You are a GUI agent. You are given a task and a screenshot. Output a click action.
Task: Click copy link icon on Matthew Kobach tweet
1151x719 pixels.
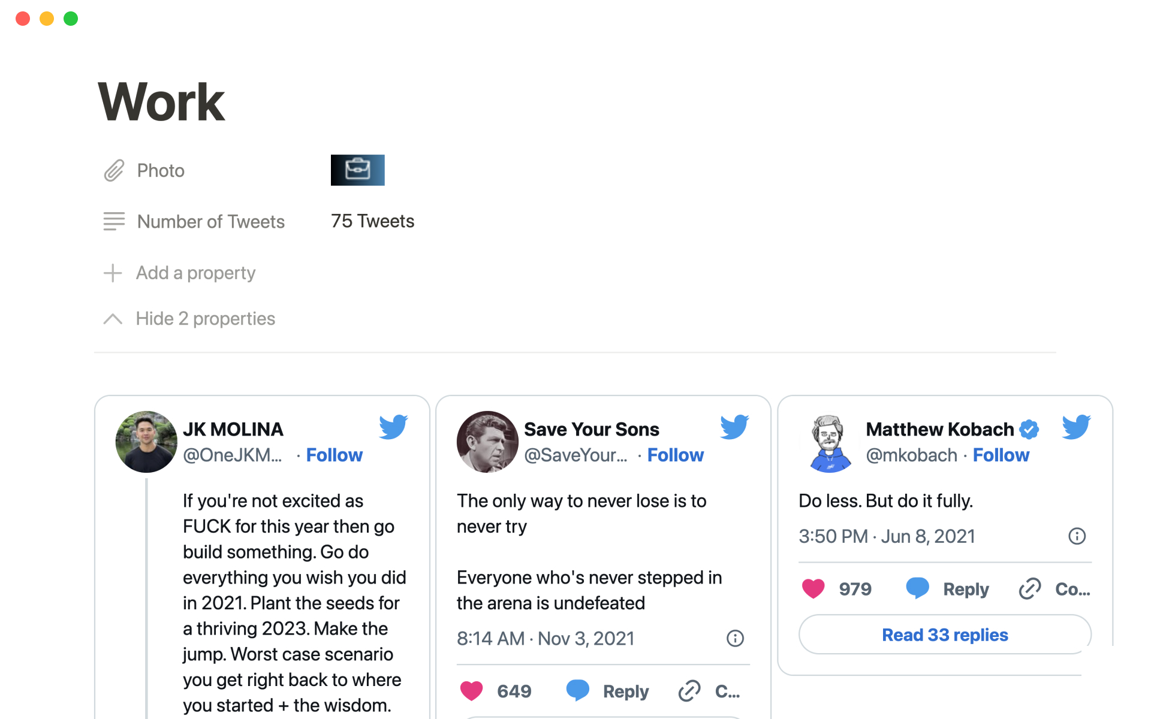(x=1029, y=589)
